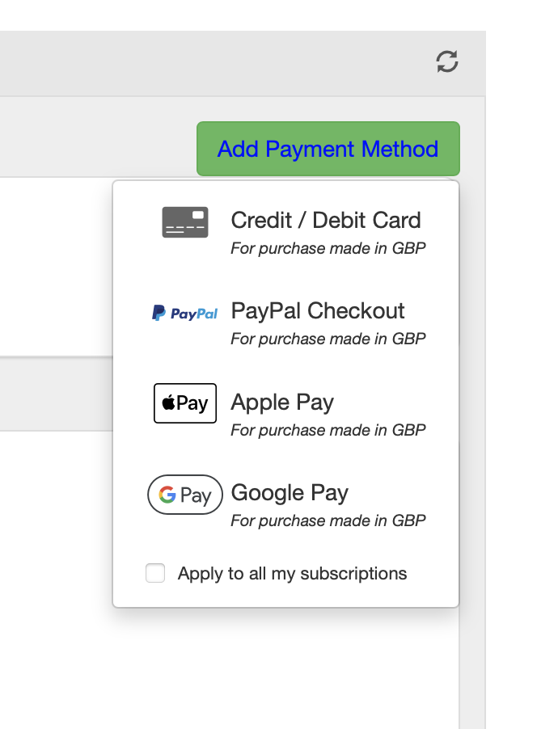Image resolution: width=558 pixels, height=729 pixels.
Task: Click the grey panel strip left of Apple Pay
Action: pyautogui.click(x=55, y=394)
